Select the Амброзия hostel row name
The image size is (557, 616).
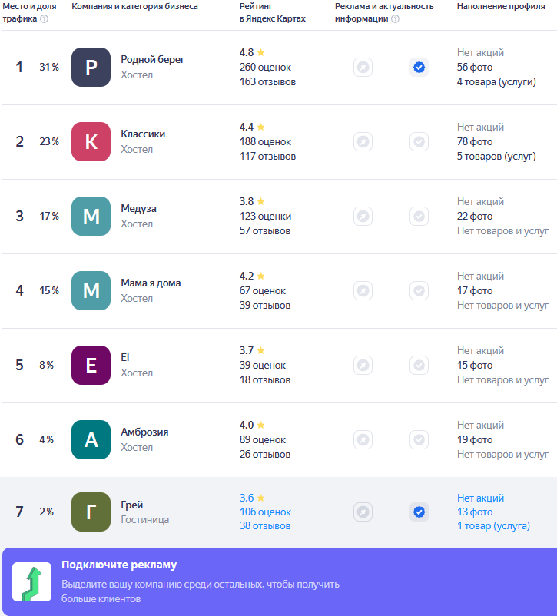(x=144, y=432)
